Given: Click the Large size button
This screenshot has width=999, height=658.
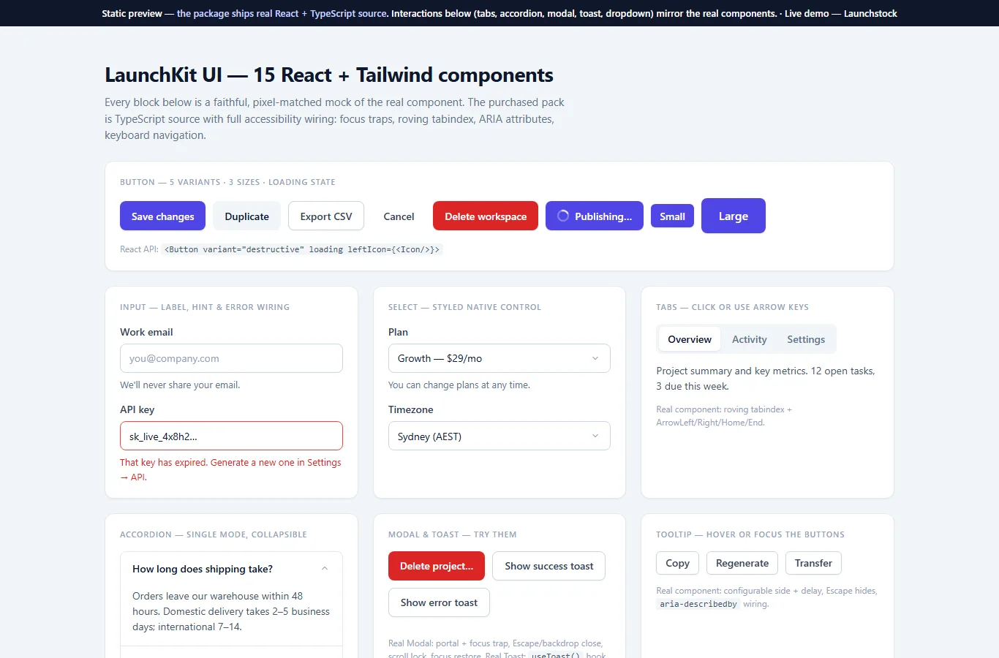Looking at the screenshot, I should 734,216.
